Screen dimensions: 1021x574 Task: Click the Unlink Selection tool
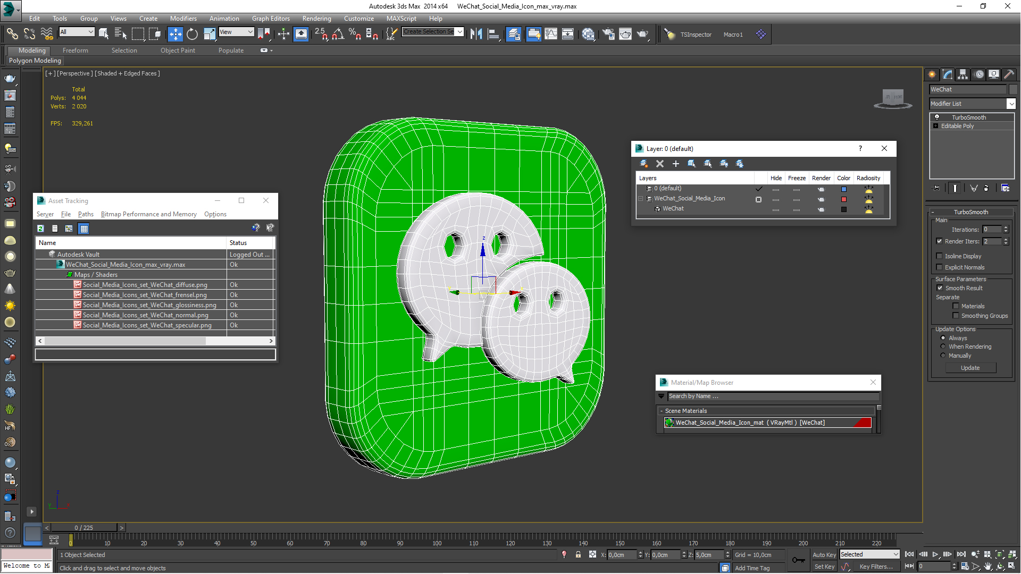coord(29,35)
